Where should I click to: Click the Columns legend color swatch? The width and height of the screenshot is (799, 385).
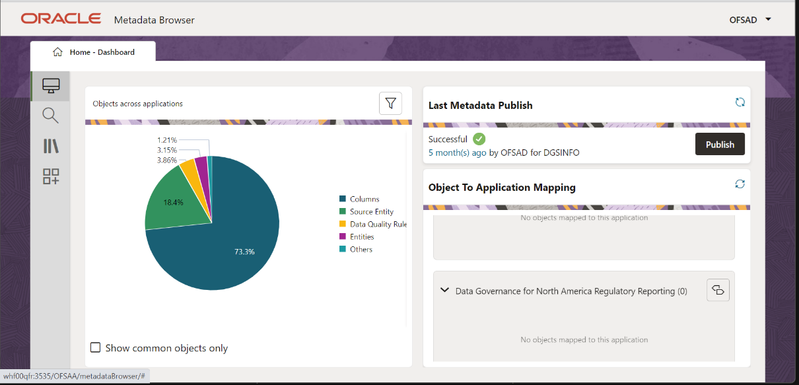(x=343, y=199)
